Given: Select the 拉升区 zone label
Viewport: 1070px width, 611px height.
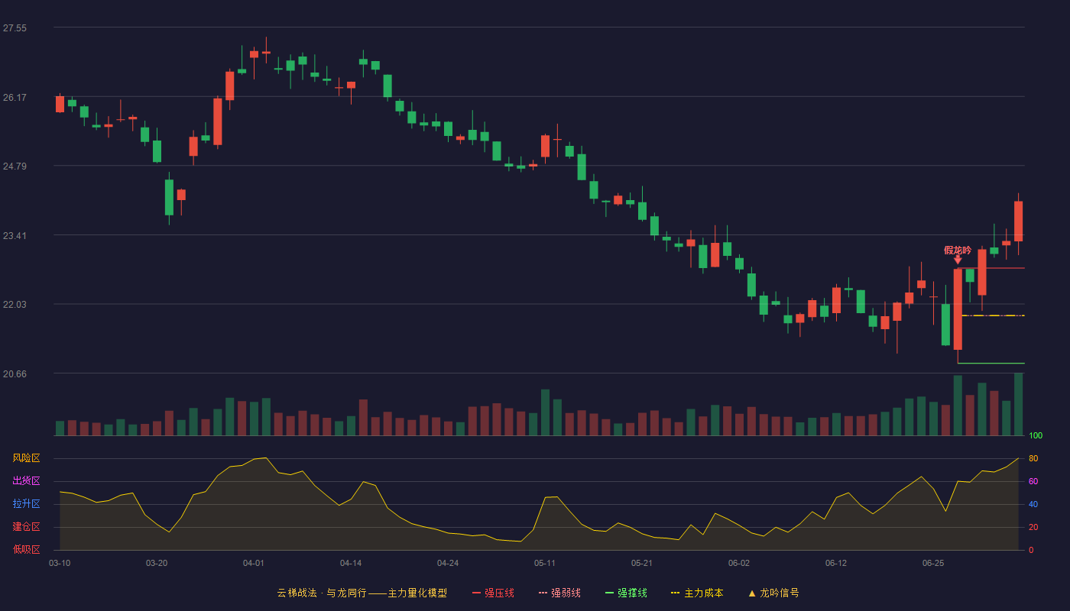Looking at the screenshot, I should (x=26, y=504).
